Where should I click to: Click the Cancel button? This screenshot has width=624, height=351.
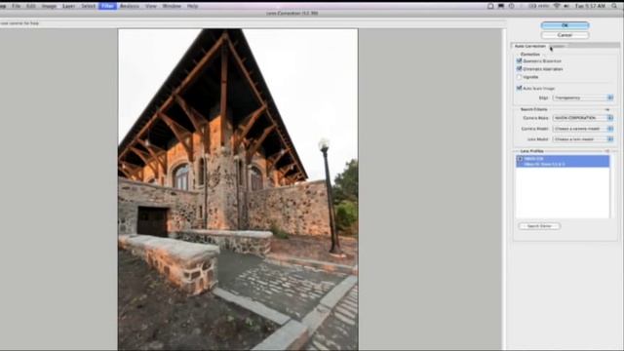point(565,35)
